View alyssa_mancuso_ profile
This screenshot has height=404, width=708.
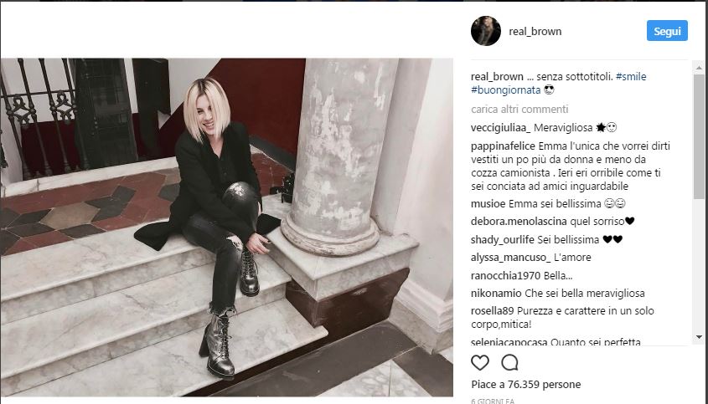pos(510,258)
